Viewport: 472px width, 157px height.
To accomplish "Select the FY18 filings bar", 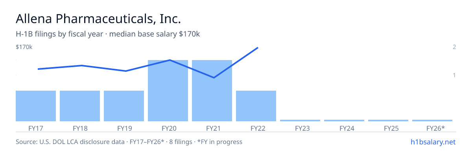I will tap(80, 106).
